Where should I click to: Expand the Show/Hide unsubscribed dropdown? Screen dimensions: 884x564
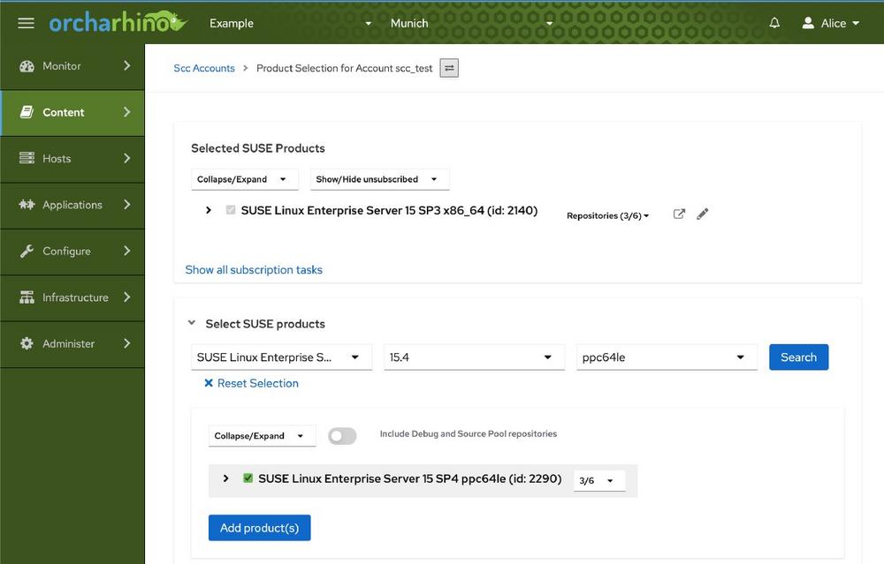[379, 179]
